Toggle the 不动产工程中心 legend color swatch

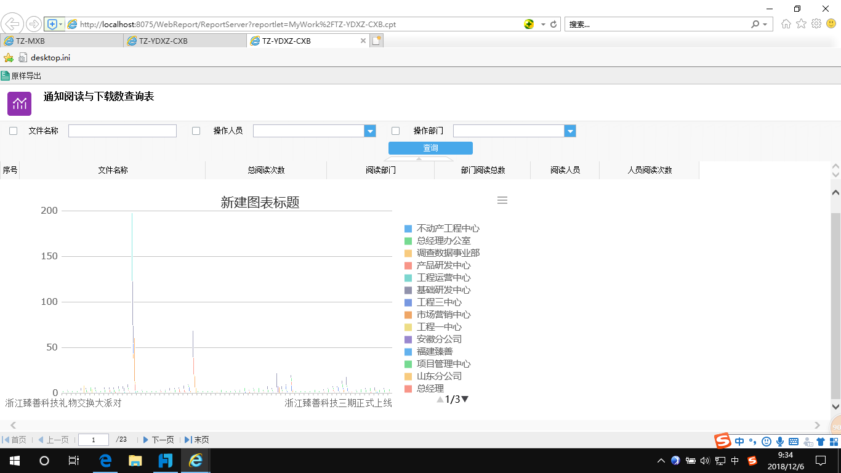(408, 228)
